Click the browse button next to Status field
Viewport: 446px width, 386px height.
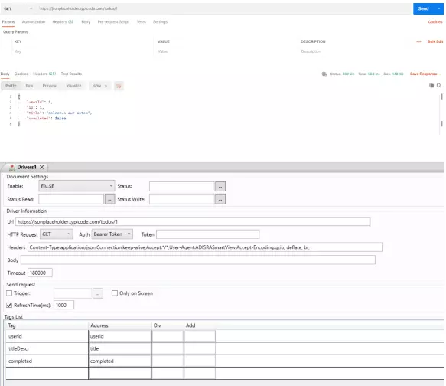pyautogui.click(x=220, y=186)
